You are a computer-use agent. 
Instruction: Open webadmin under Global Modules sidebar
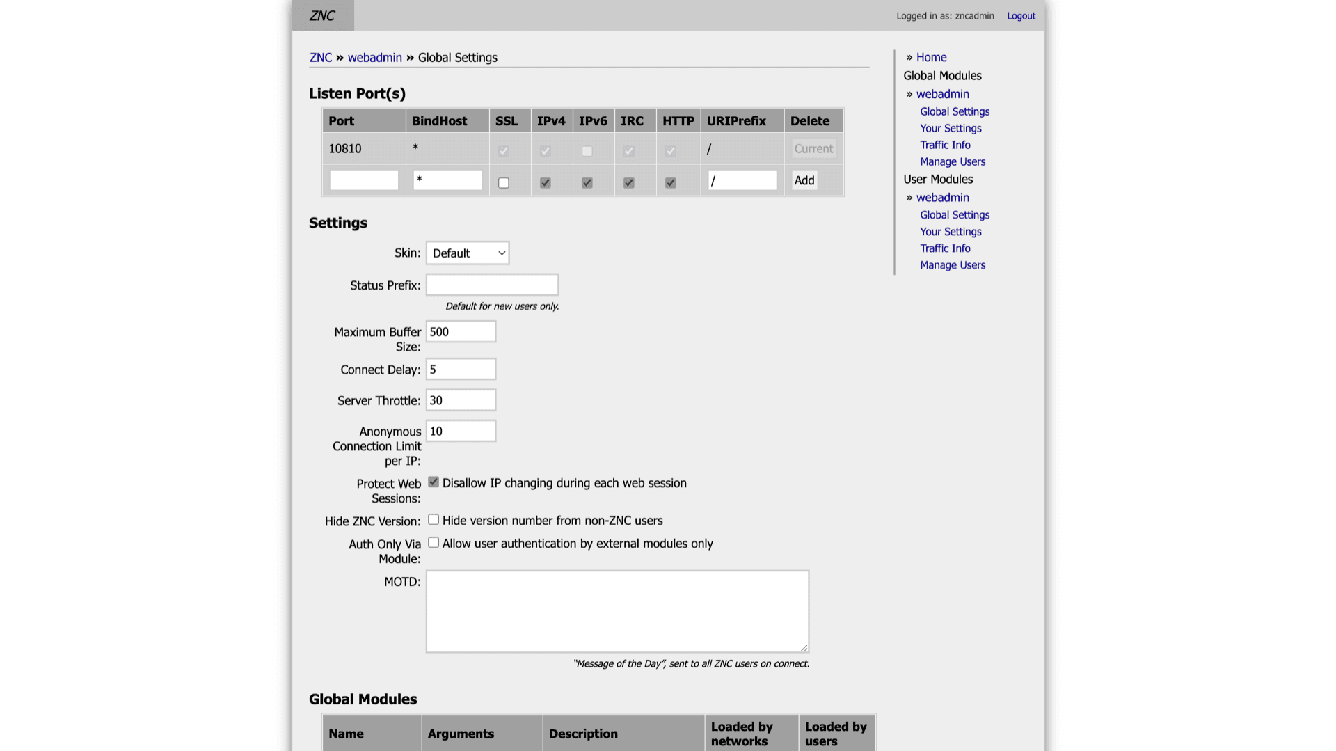tap(942, 94)
